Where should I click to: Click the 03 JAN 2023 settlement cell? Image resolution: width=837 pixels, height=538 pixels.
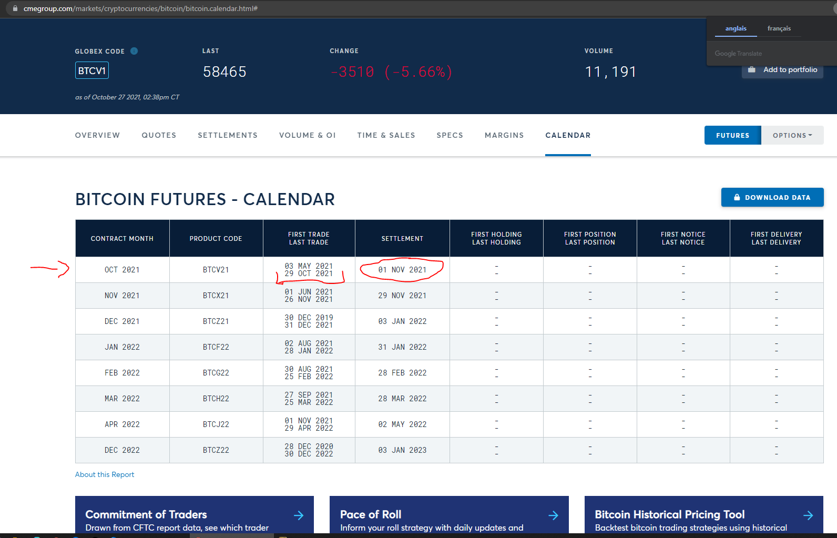402,450
